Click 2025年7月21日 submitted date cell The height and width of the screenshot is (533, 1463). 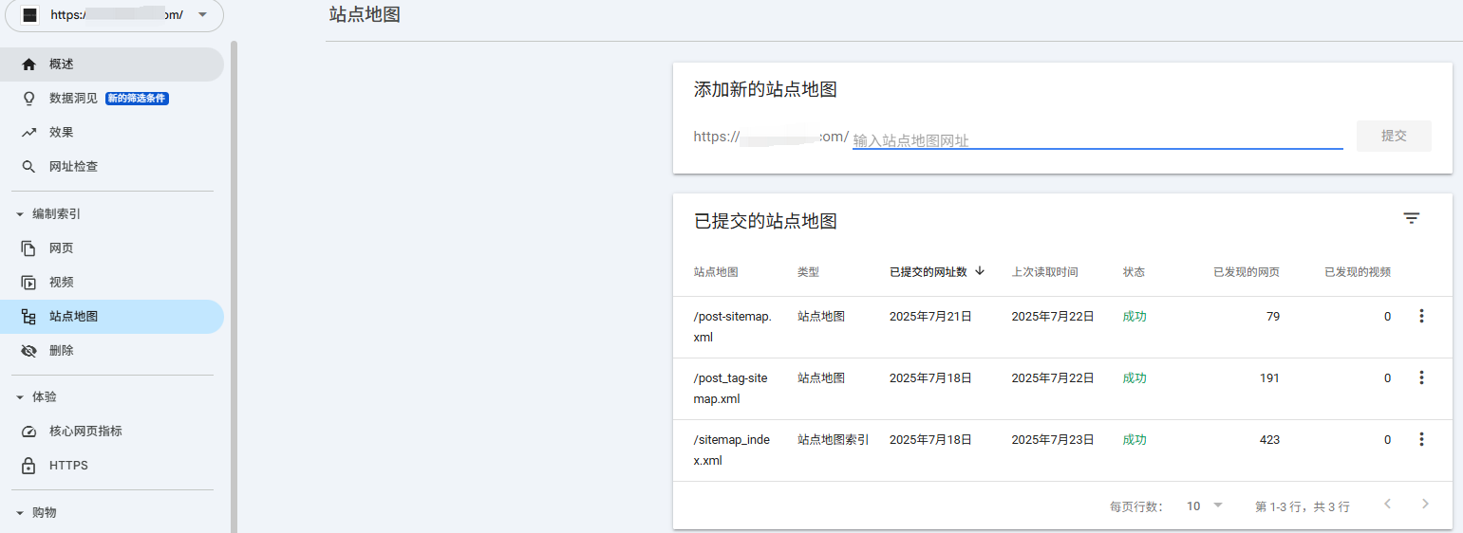pyautogui.click(x=930, y=317)
